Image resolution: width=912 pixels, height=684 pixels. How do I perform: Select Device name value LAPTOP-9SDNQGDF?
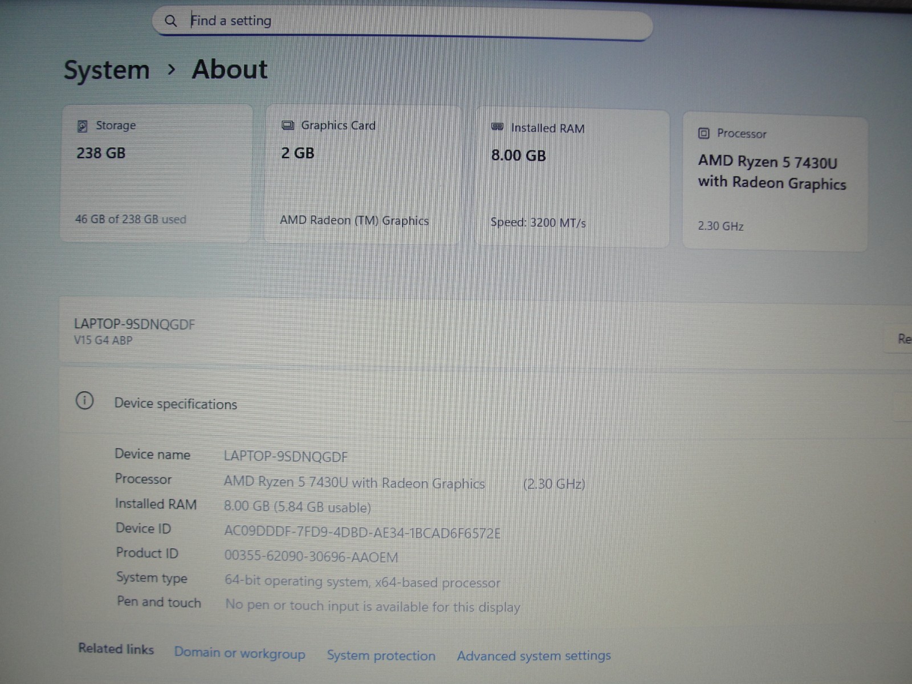(x=286, y=457)
